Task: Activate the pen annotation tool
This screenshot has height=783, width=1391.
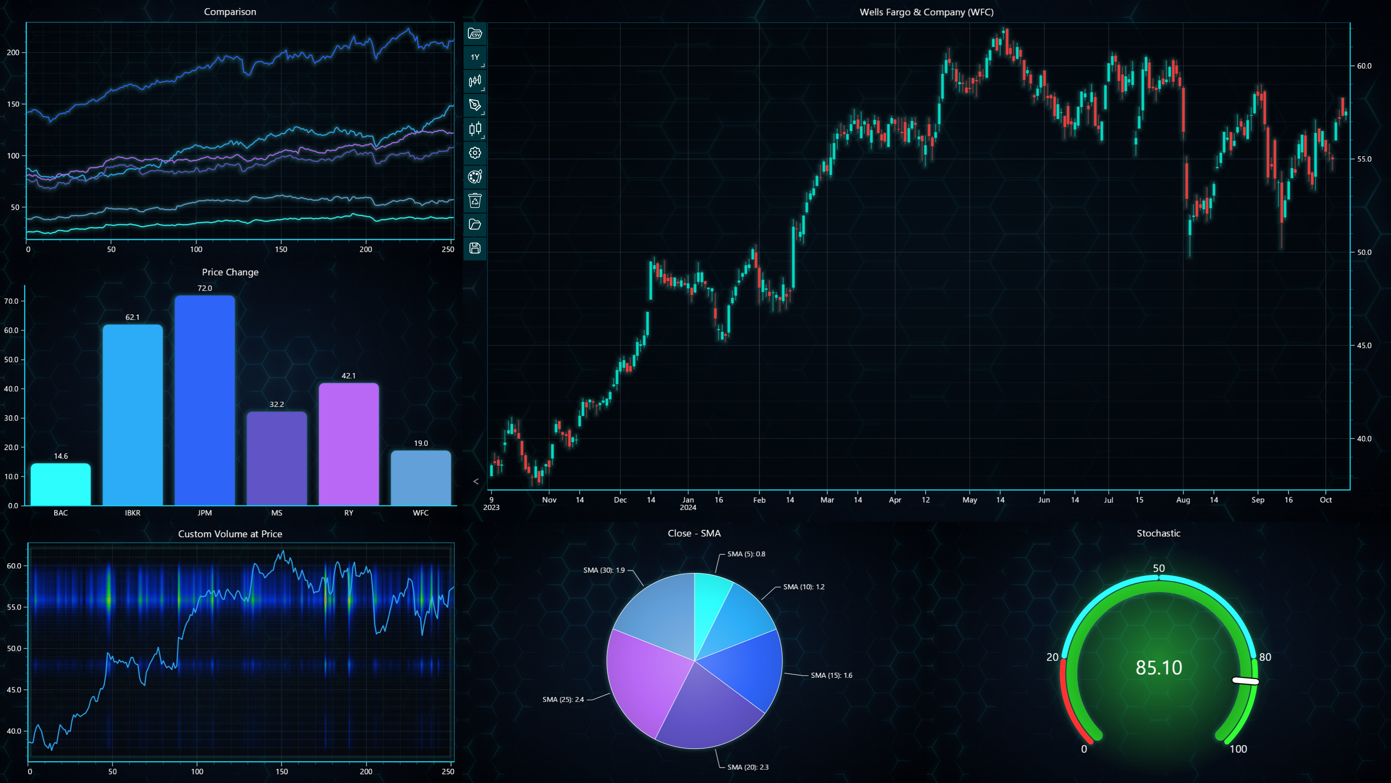Action: [475, 105]
